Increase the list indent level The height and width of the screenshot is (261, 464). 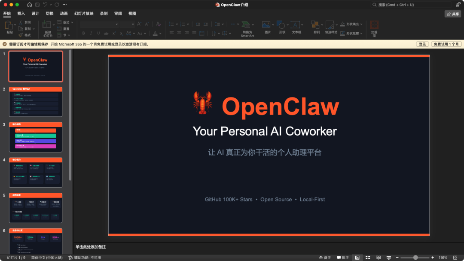tap(206, 24)
